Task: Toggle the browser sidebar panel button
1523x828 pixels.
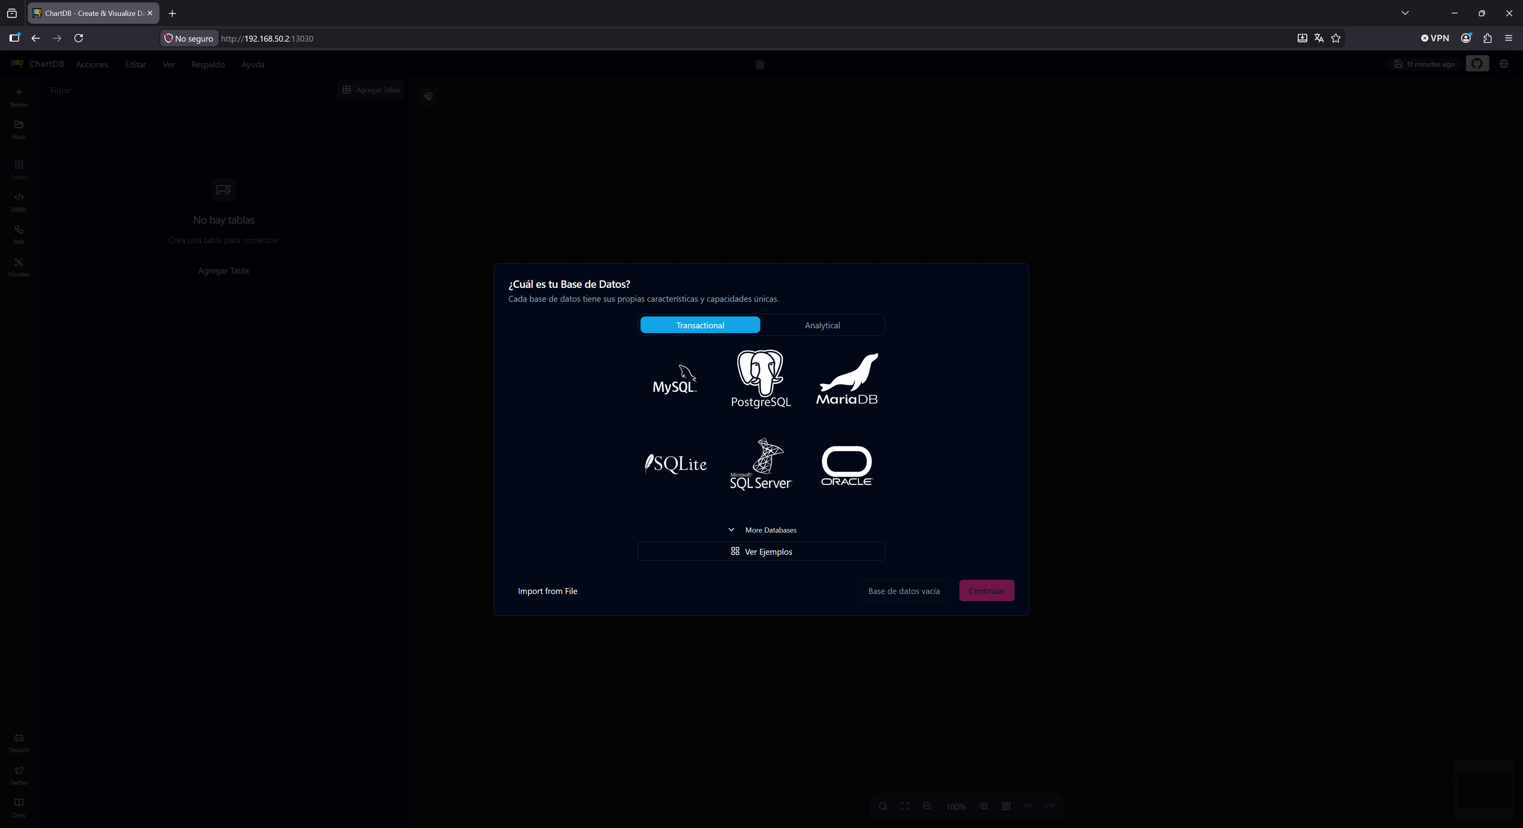Action: 14,38
